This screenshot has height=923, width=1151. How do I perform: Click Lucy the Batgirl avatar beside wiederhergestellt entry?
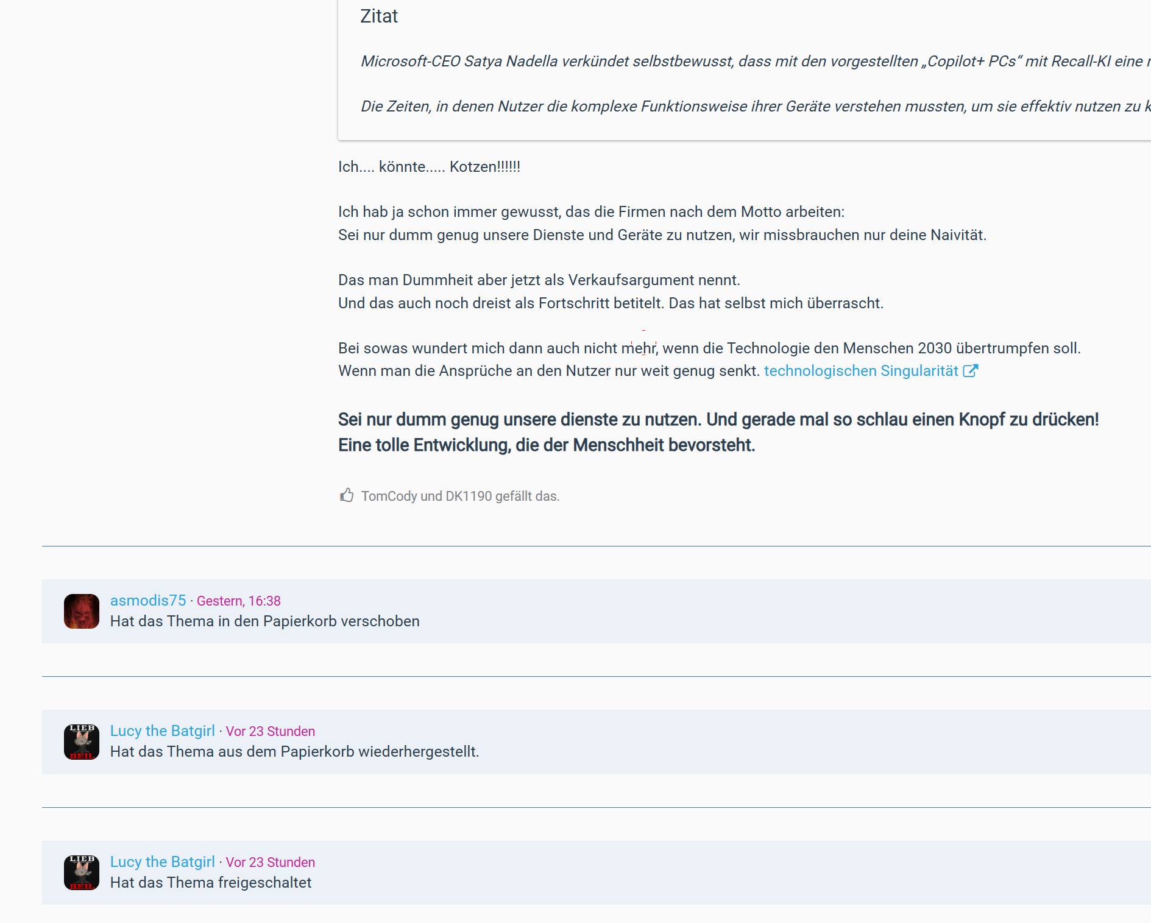click(82, 742)
